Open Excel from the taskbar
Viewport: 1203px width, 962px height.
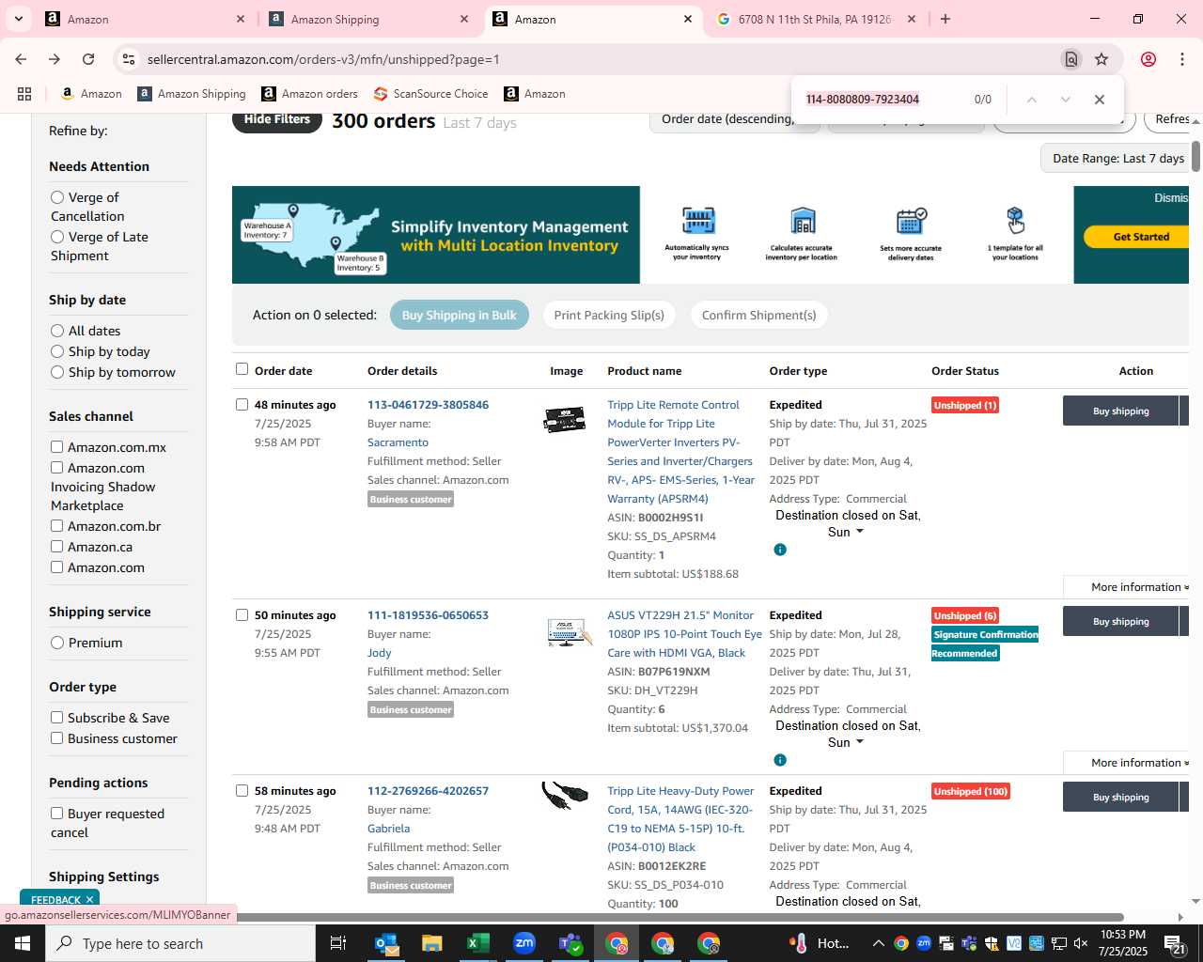[477, 943]
